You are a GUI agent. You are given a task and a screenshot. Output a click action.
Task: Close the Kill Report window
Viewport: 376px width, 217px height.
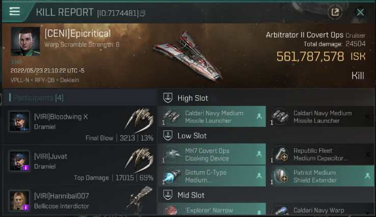coord(360,12)
